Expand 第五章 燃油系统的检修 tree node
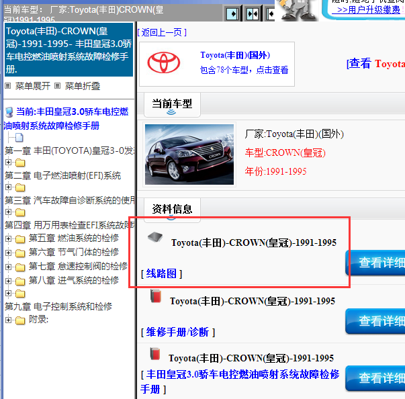Viewport: 405px width, 399px height. pos(8,238)
